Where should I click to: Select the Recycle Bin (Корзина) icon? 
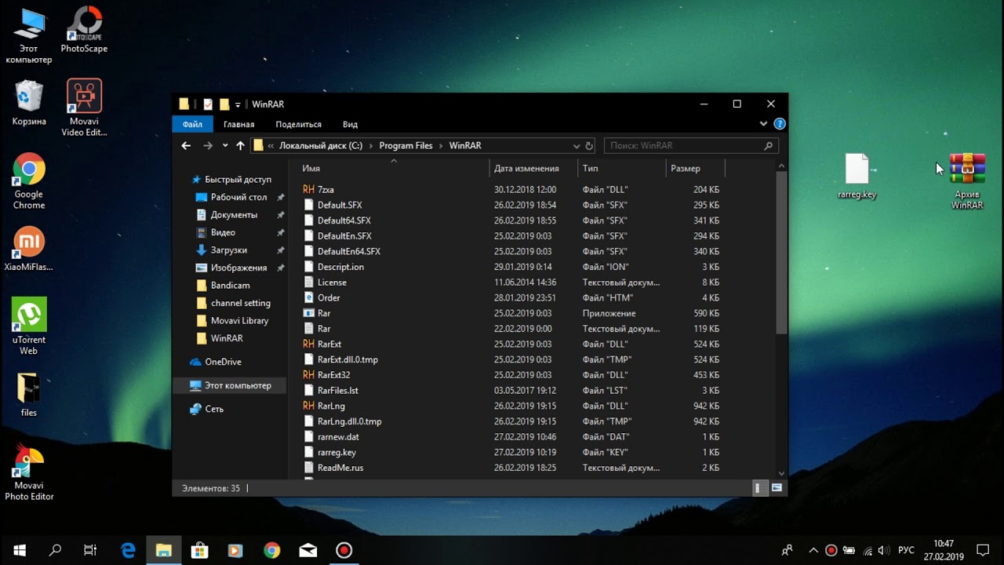click(x=29, y=103)
